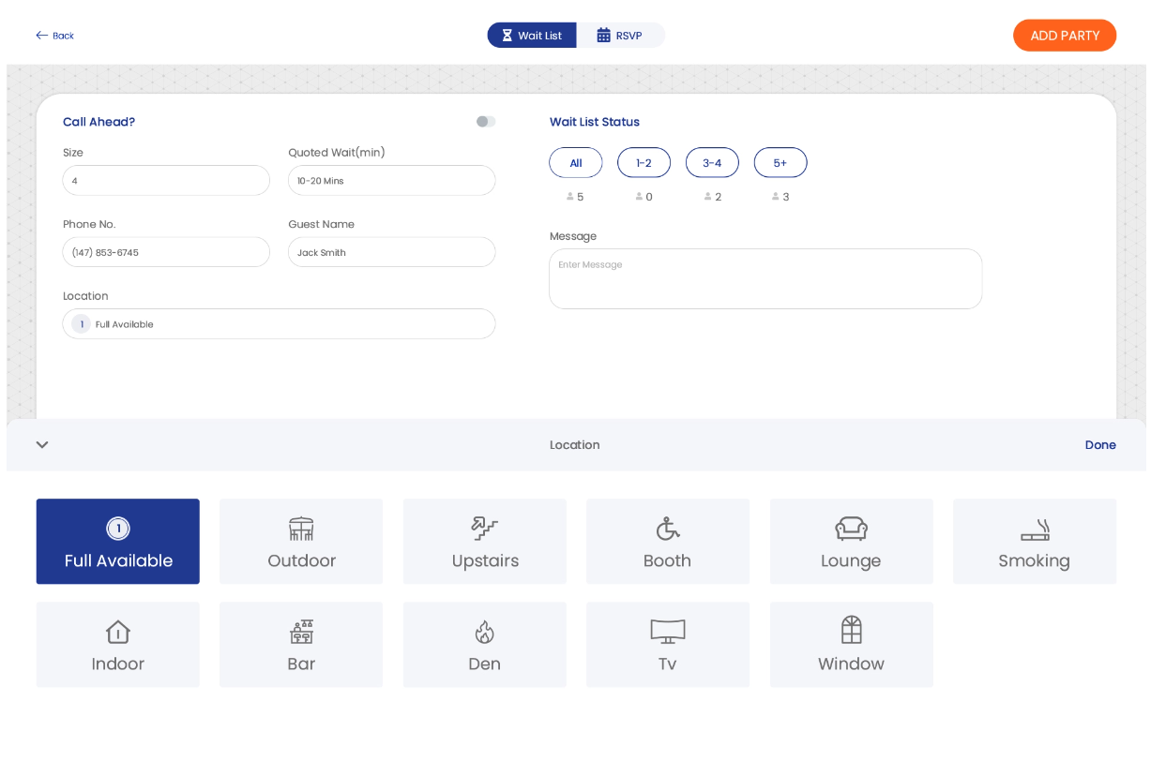Screen dimensions: 1151x761
Task: Filter wait list by All
Action: coord(576,163)
